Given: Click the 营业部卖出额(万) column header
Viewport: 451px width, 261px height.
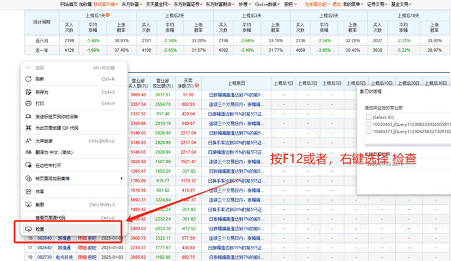Looking at the screenshot, I should [163, 83].
